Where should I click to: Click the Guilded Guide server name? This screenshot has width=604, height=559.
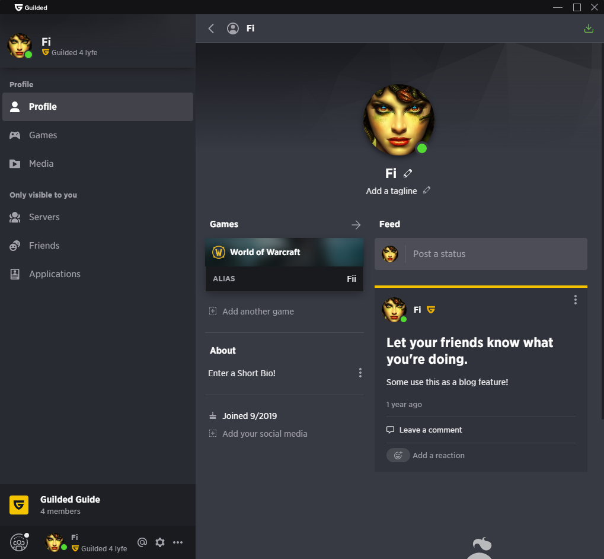(70, 500)
